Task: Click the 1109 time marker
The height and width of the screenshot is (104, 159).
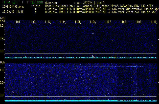Action: [x=138, y=22]
